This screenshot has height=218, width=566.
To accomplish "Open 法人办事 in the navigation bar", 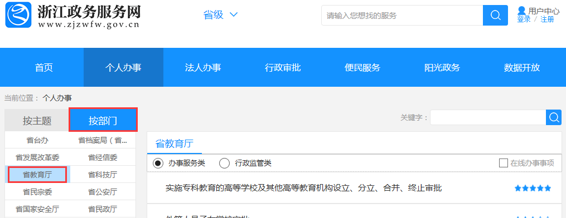I will 203,68.
